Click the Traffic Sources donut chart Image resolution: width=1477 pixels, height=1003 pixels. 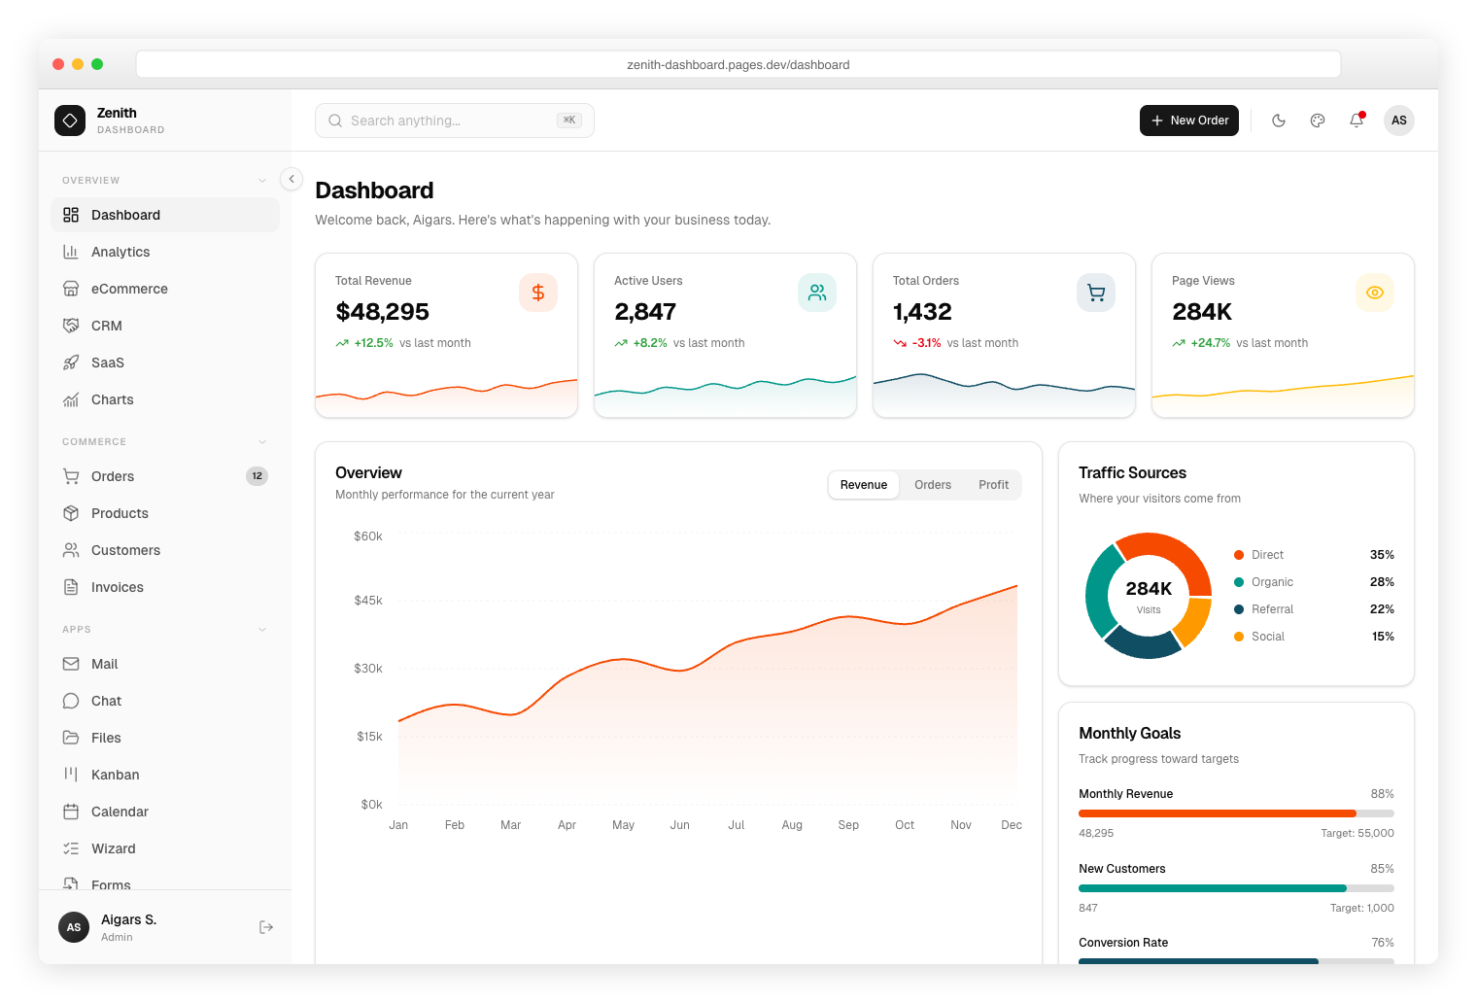point(1148,595)
